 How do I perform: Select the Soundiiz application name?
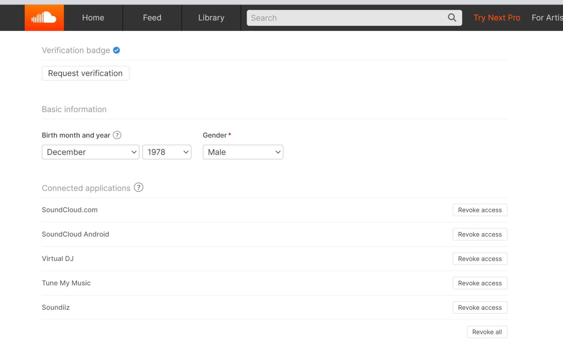56,307
